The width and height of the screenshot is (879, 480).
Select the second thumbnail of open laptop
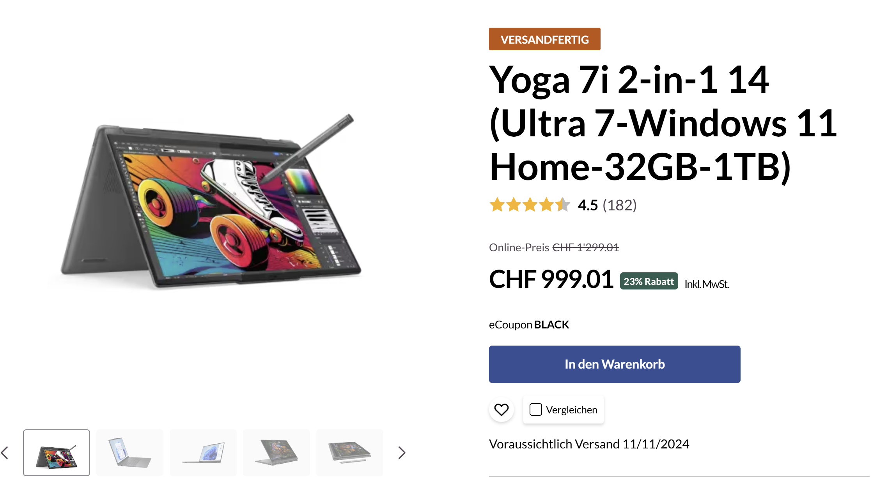pyautogui.click(x=130, y=453)
